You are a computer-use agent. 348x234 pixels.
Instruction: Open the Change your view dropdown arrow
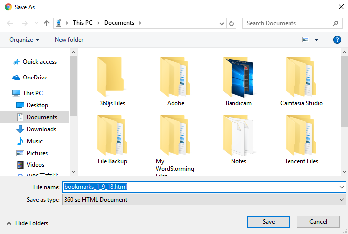click(x=317, y=40)
